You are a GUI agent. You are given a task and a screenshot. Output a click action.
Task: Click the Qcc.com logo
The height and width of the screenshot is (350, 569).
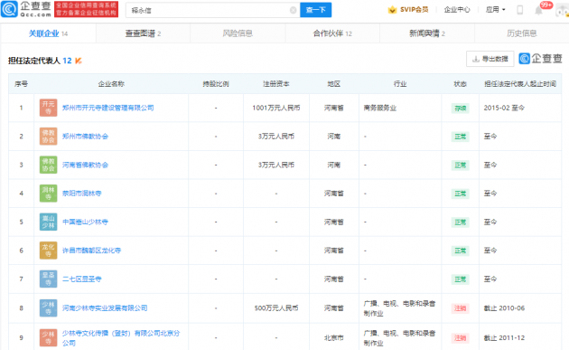(x=26, y=9)
